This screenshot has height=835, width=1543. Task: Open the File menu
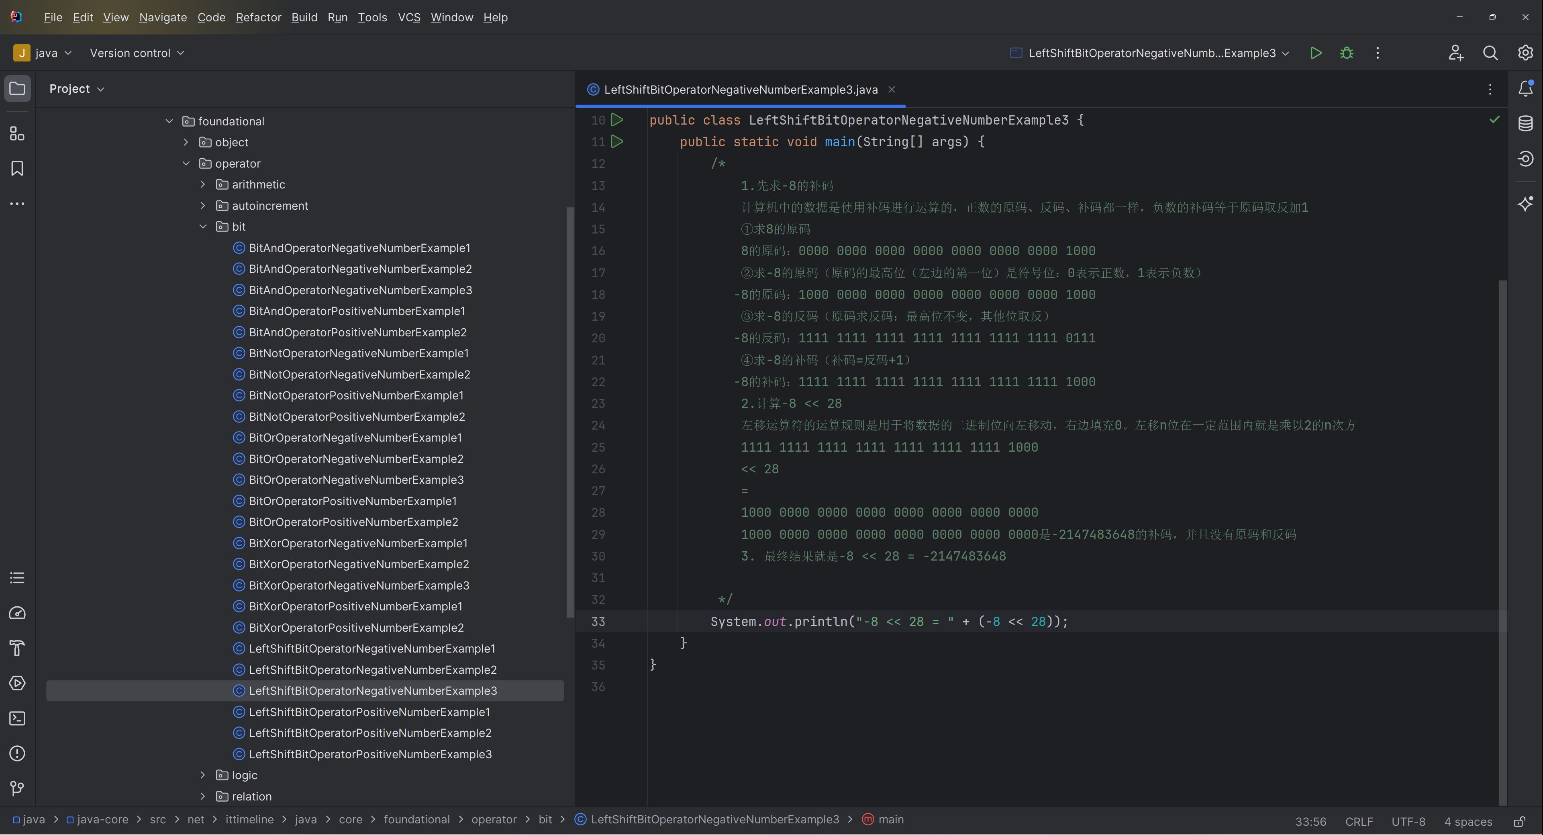point(53,17)
